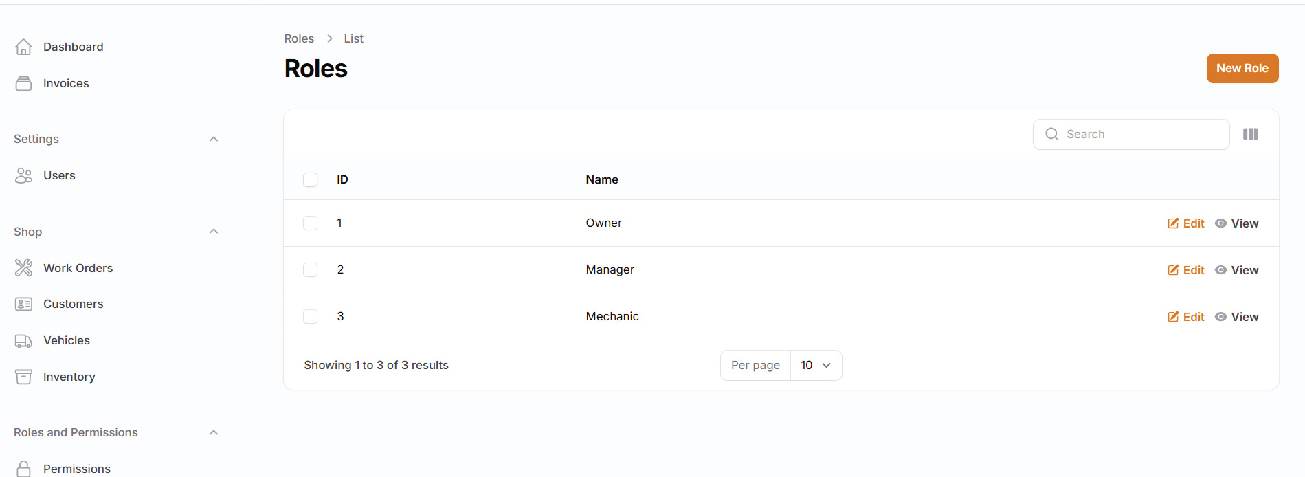1305x477 pixels.
Task: Open the toggle columns icon
Action: [1250, 134]
